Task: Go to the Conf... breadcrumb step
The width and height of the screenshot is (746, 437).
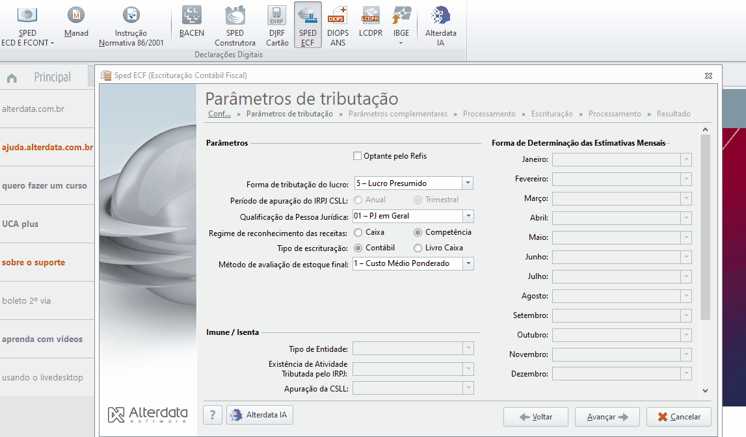Action: 219,114
